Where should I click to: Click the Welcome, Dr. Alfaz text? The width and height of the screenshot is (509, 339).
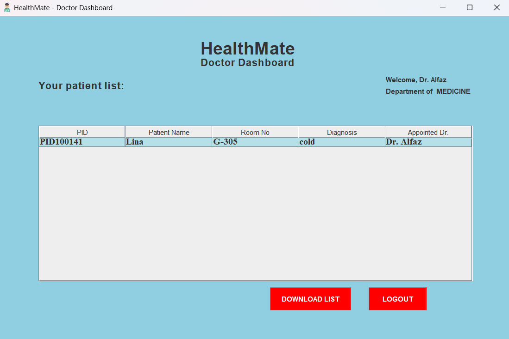click(x=416, y=80)
